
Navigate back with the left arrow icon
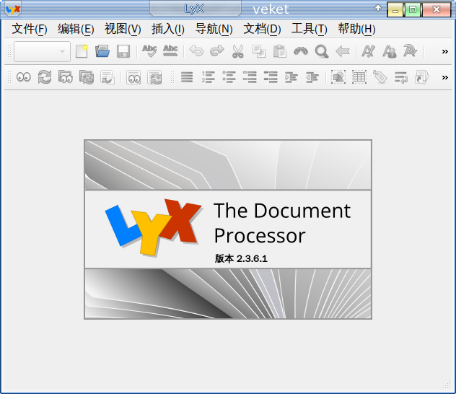343,51
